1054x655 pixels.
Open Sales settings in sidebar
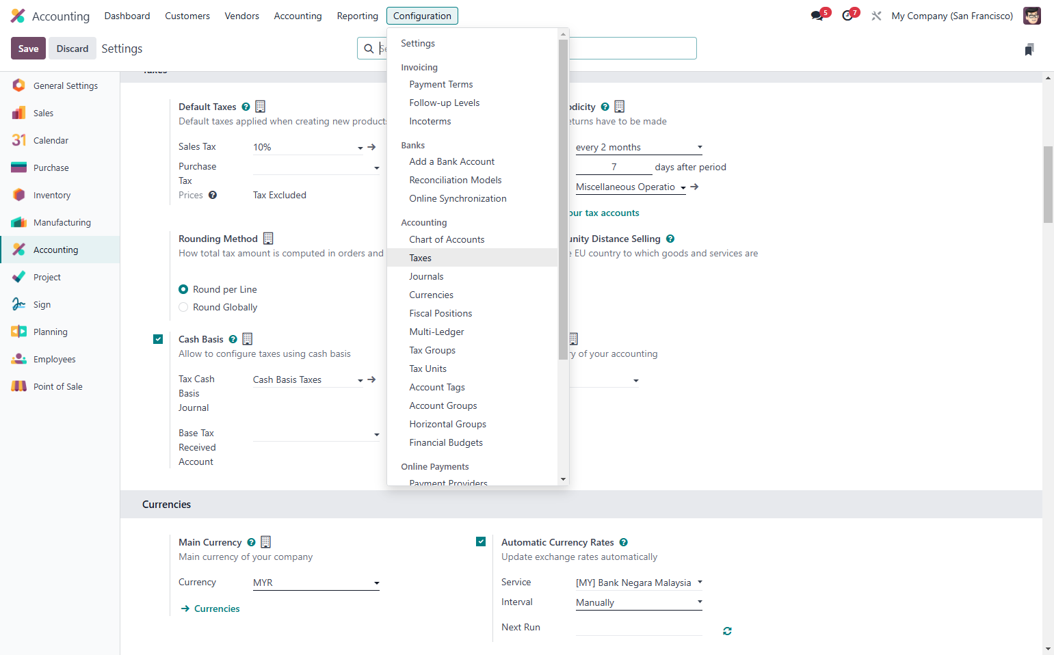pos(60,113)
